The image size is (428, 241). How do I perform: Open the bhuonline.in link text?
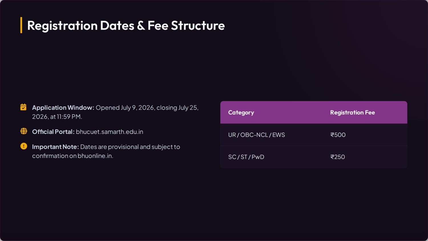(95, 156)
